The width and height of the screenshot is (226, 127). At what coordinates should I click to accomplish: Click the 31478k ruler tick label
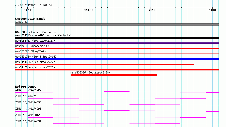coord(27,10)
